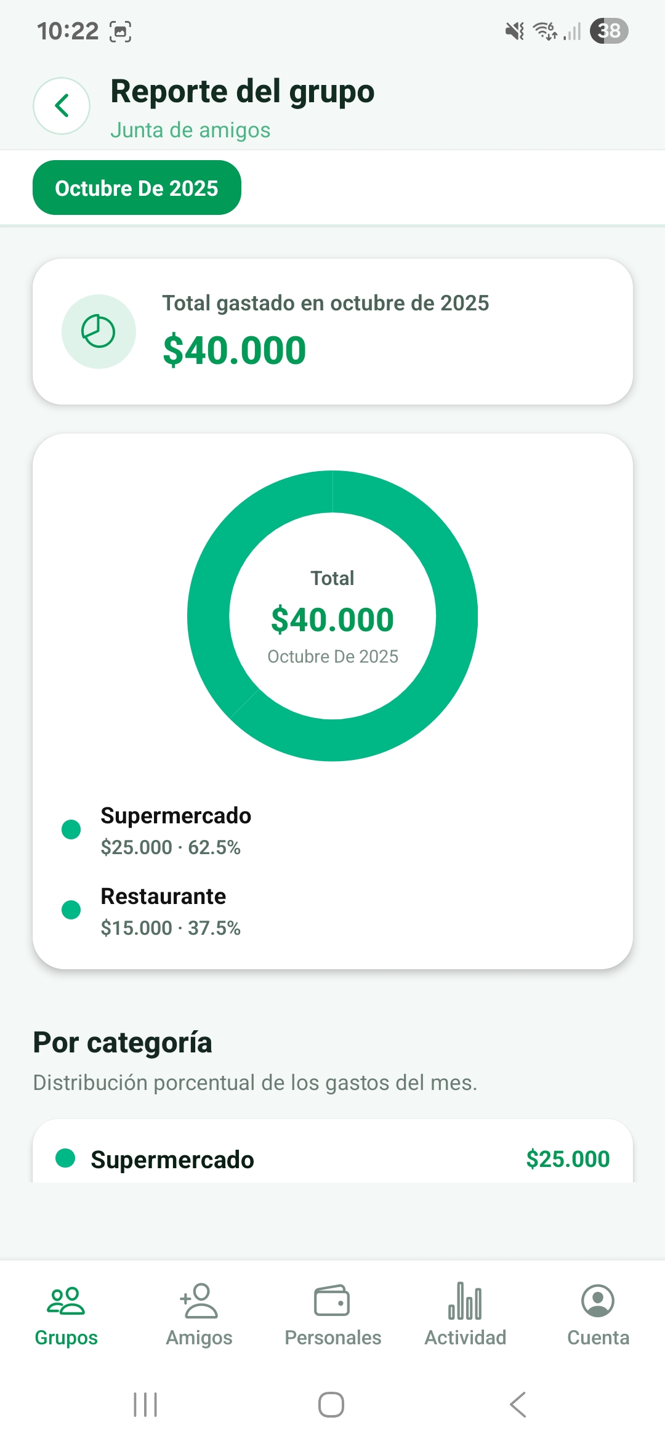Select the Supermercado legend color dot
This screenshot has width=665, height=1441.
[x=71, y=829]
